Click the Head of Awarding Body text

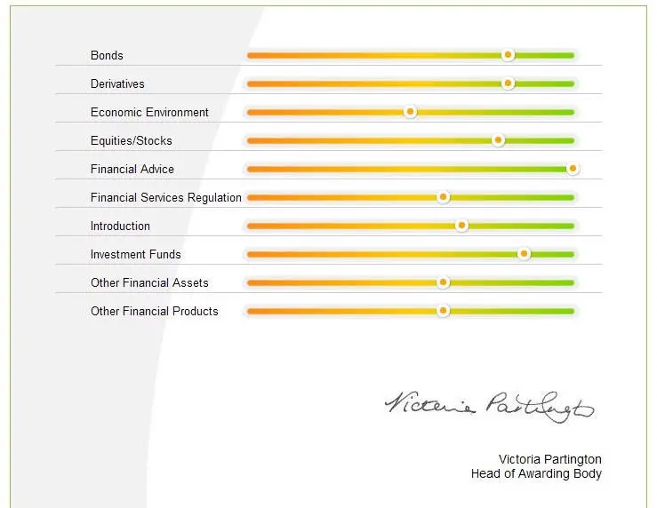(x=536, y=473)
